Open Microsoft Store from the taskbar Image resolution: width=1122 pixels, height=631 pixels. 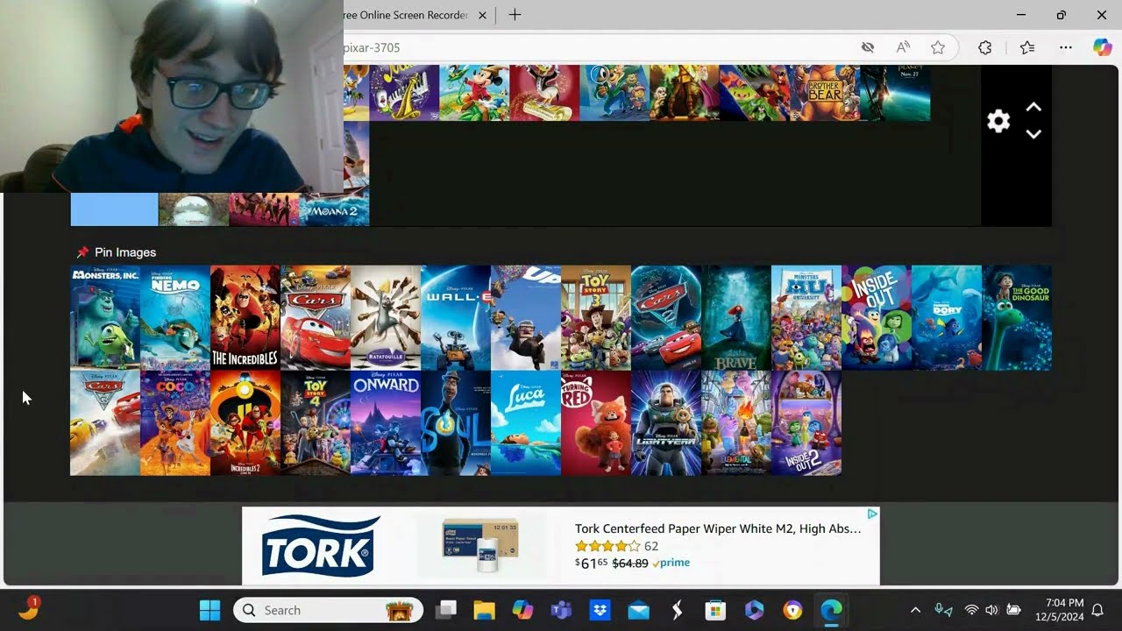715,610
